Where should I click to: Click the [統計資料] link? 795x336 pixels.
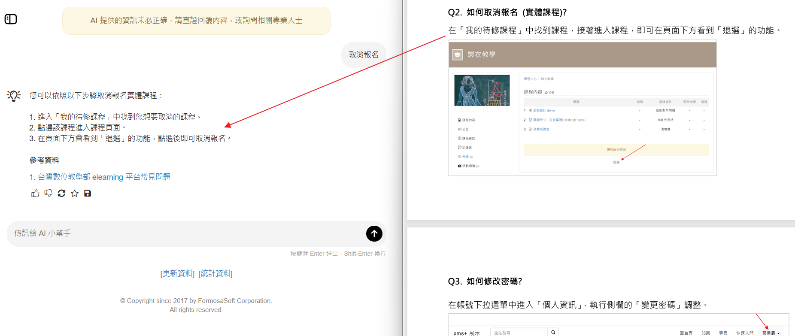tap(215, 274)
